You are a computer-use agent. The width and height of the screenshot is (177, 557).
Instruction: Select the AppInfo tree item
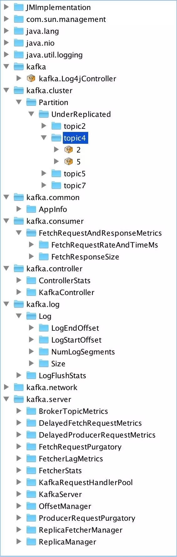tap(53, 209)
